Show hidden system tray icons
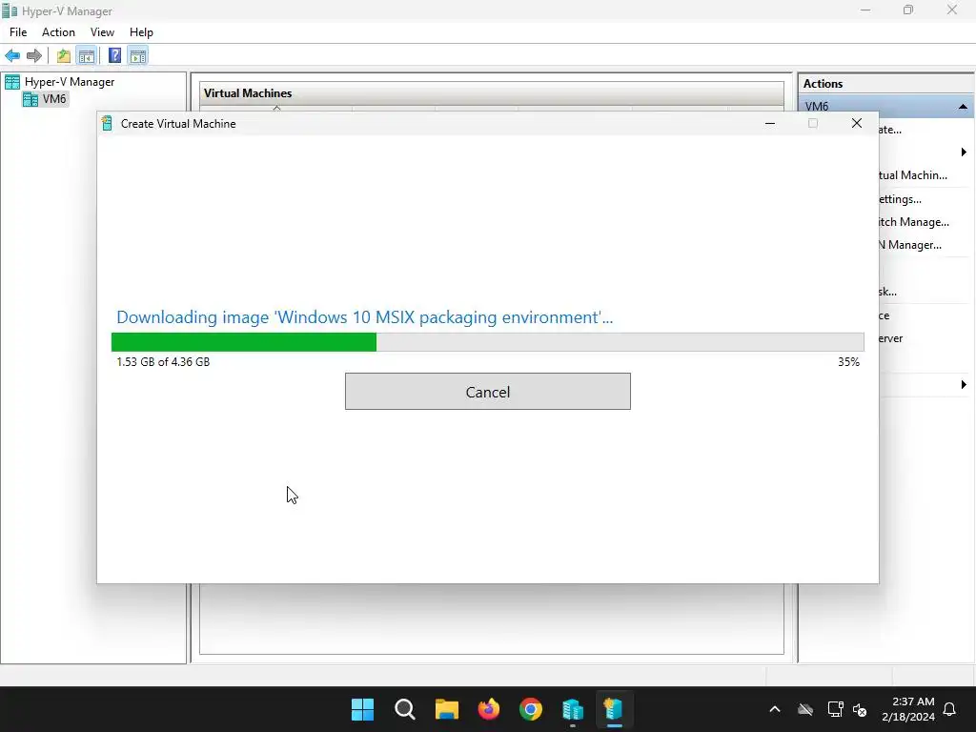Image resolution: width=976 pixels, height=732 pixels. [775, 709]
